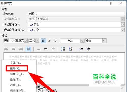Choose 边框(B)... menu entry

tap(15, 79)
